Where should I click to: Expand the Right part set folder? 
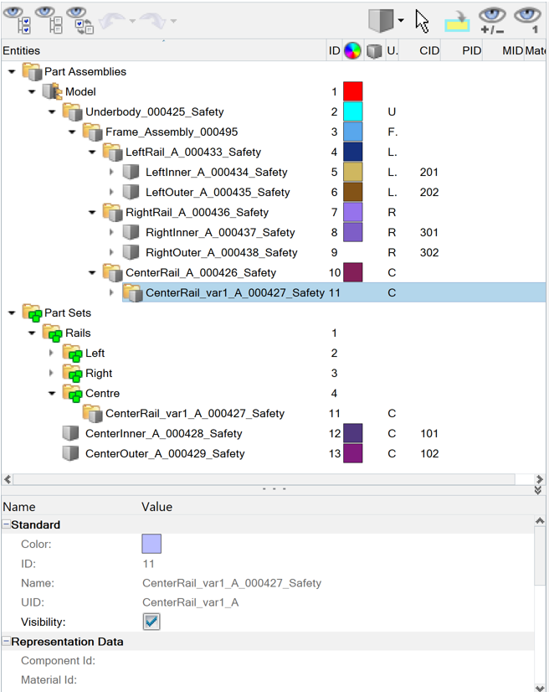point(52,373)
